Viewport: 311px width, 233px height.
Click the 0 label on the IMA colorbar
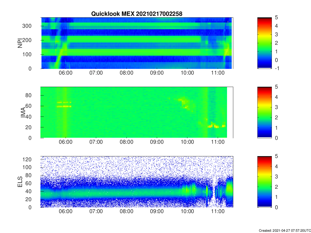277,138
